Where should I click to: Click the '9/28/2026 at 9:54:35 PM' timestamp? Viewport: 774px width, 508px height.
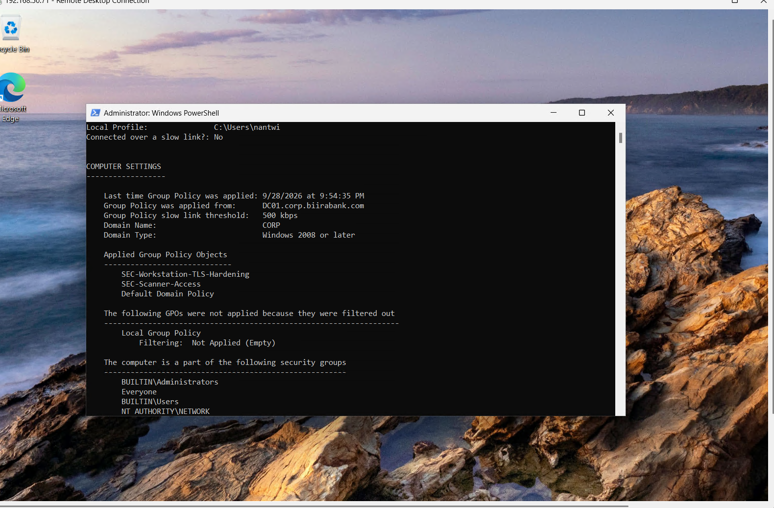click(x=313, y=196)
